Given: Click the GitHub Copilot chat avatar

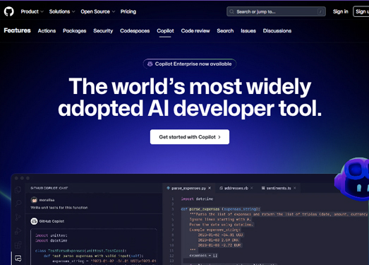Looking at the screenshot, I should [34, 221].
